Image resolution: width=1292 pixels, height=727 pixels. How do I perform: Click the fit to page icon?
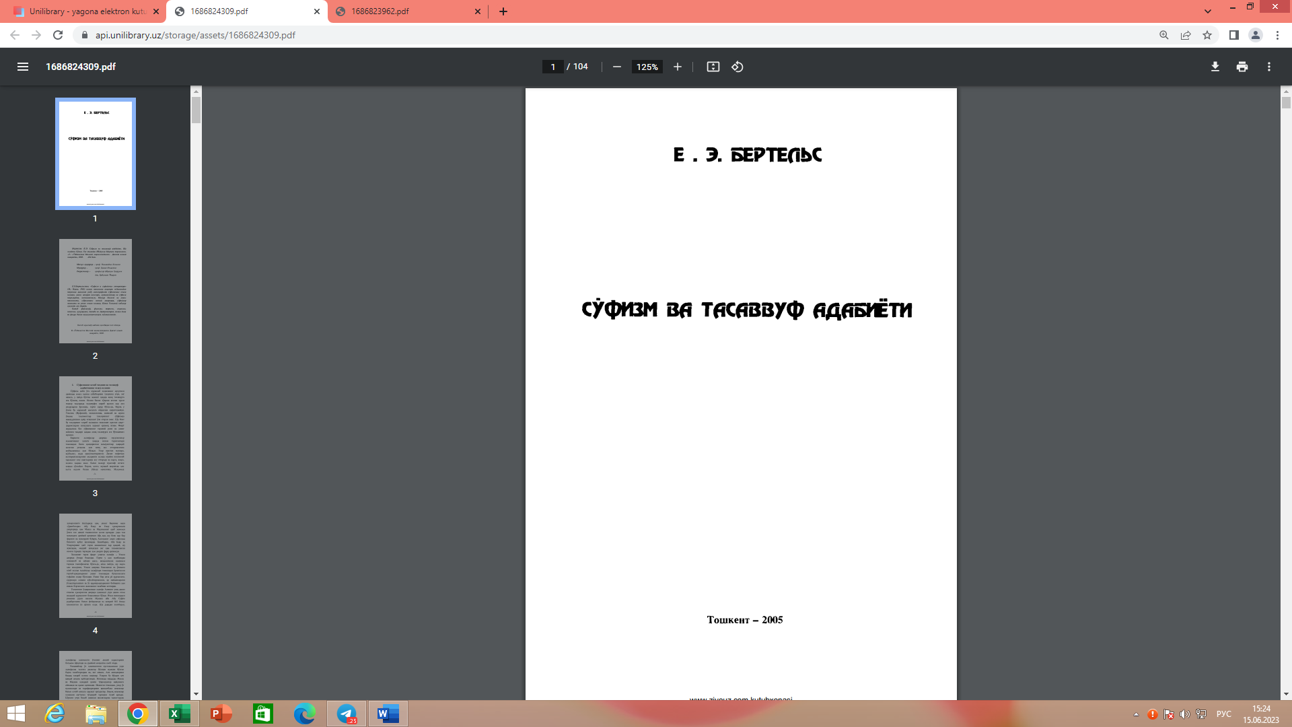[x=713, y=67]
